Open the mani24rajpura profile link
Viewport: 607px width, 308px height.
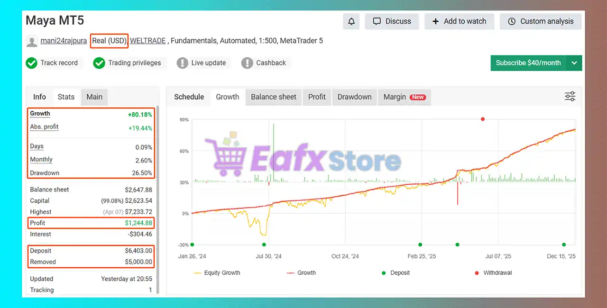[64, 41]
